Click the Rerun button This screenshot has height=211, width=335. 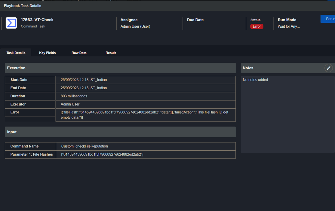point(328,19)
